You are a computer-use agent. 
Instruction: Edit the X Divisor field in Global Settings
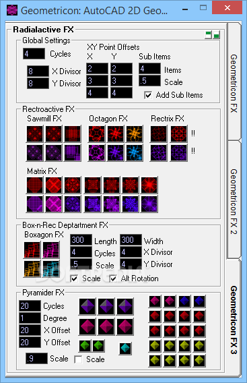[x=38, y=71]
